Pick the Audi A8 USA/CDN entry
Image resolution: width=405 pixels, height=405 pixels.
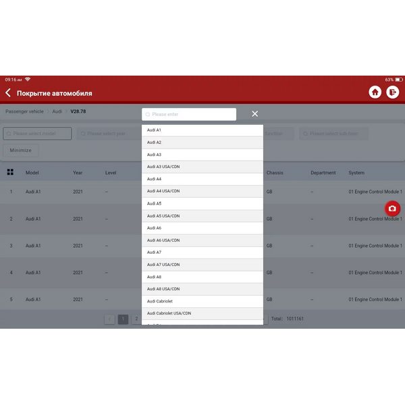pos(202,289)
